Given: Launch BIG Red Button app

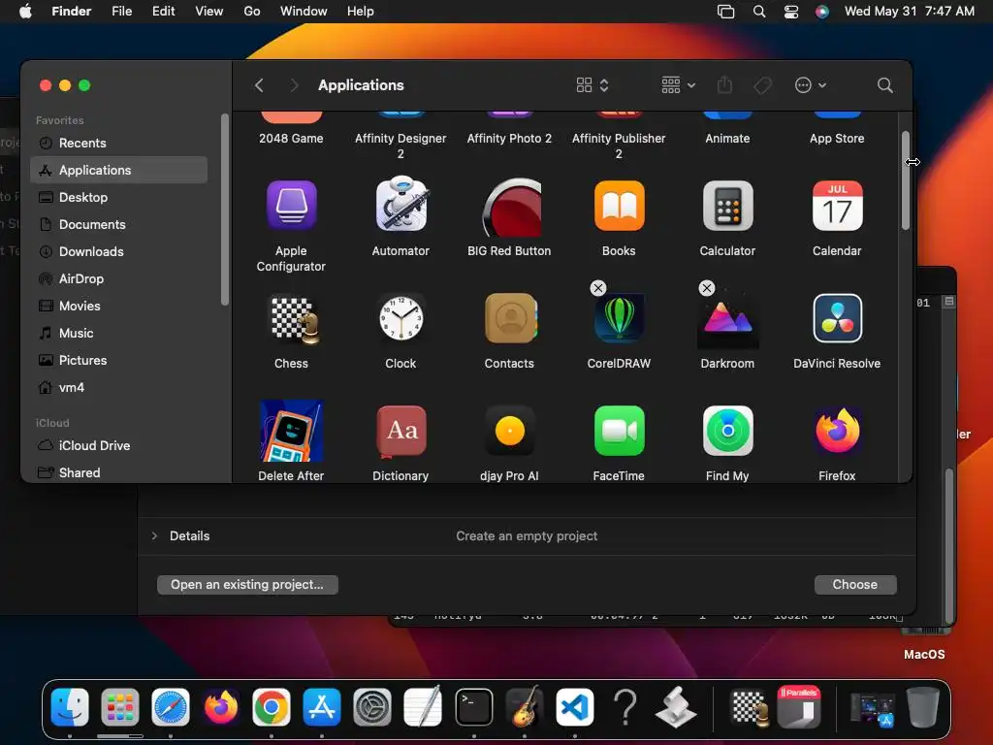Looking at the screenshot, I should click(512, 208).
